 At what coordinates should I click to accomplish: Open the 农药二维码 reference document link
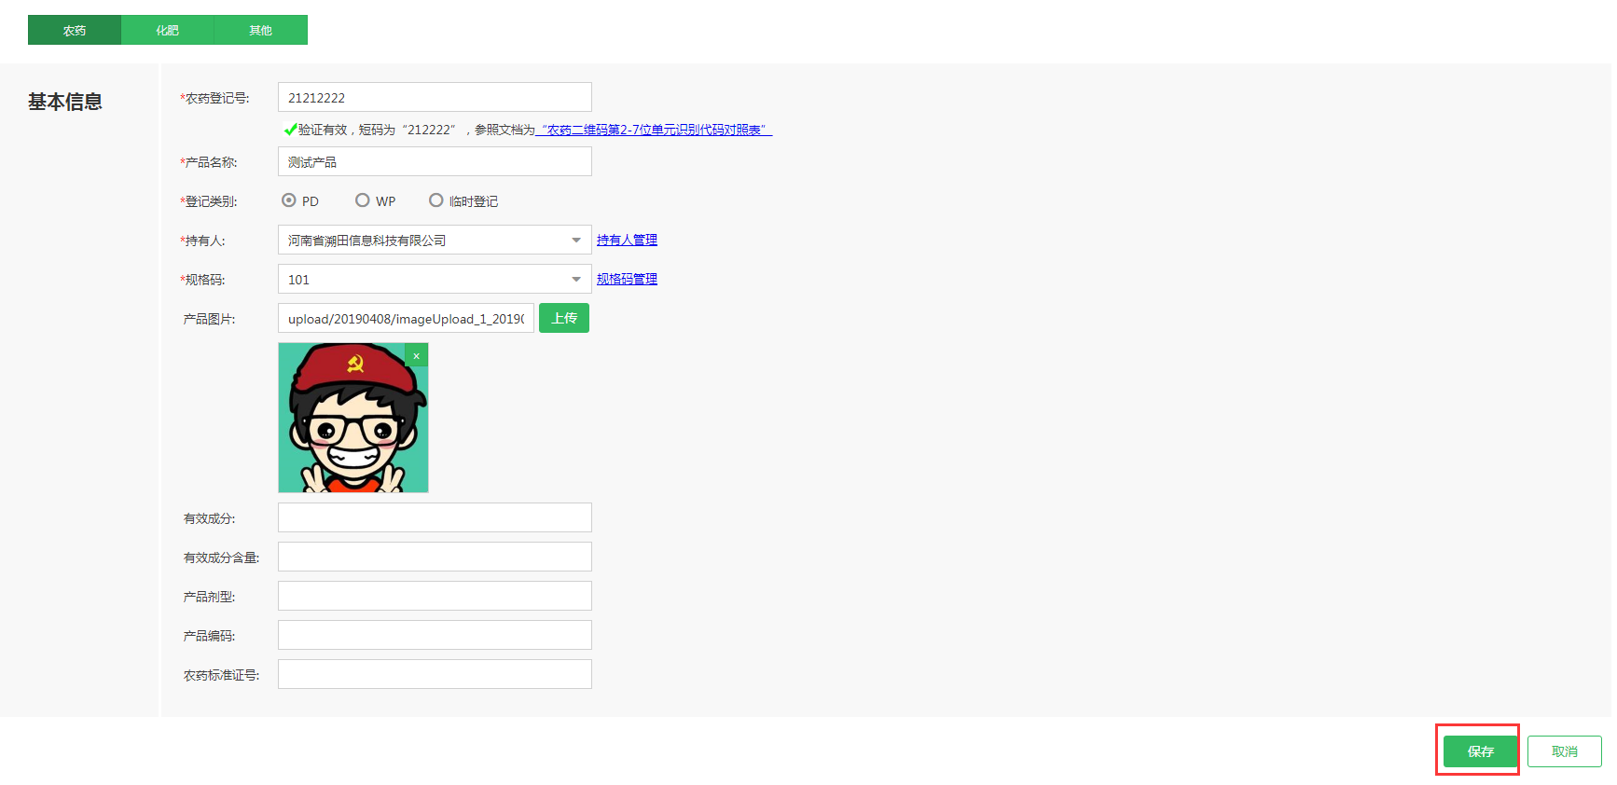(x=655, y=131)
